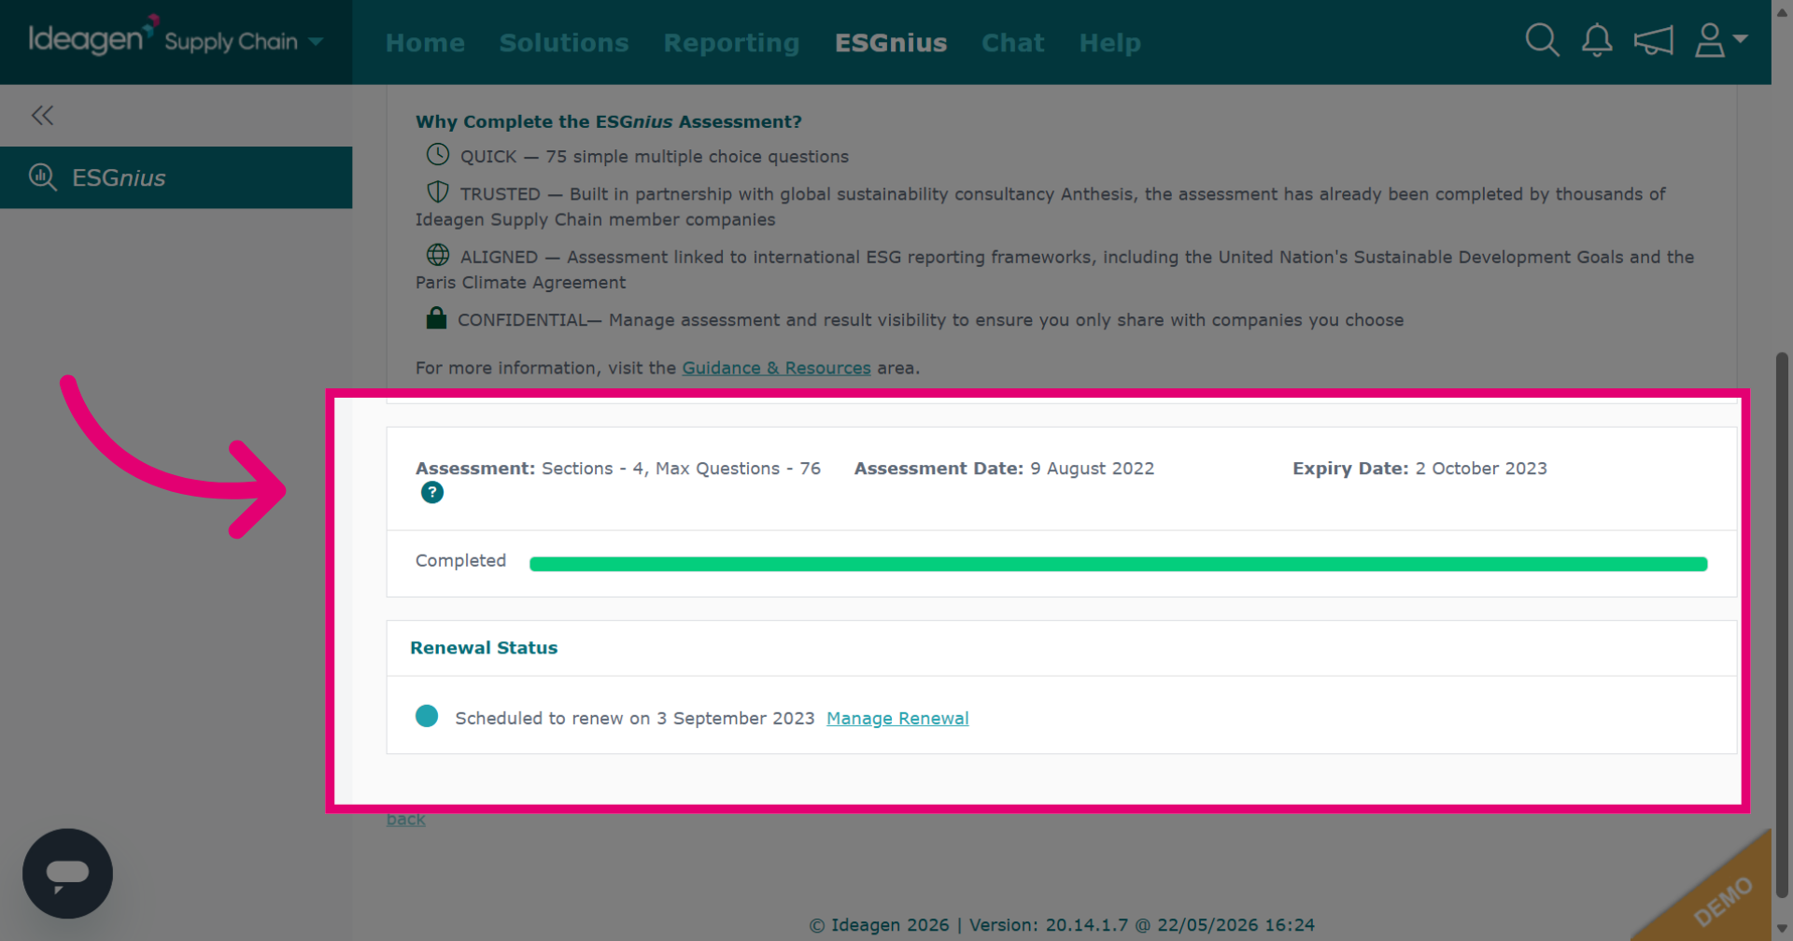Click 'Why Complete the ESGnius Assessment?' heading

pos(609,121)
